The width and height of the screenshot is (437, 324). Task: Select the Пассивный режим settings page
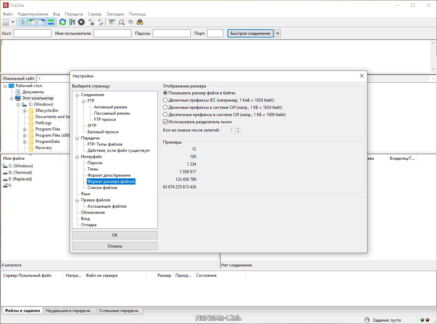112,113
